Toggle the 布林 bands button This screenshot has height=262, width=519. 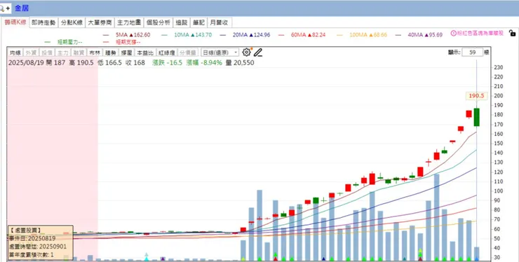coord(95,53)
